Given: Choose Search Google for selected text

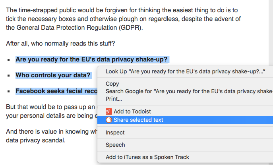Looking at the screenshot, I should (x=185, y=91).
